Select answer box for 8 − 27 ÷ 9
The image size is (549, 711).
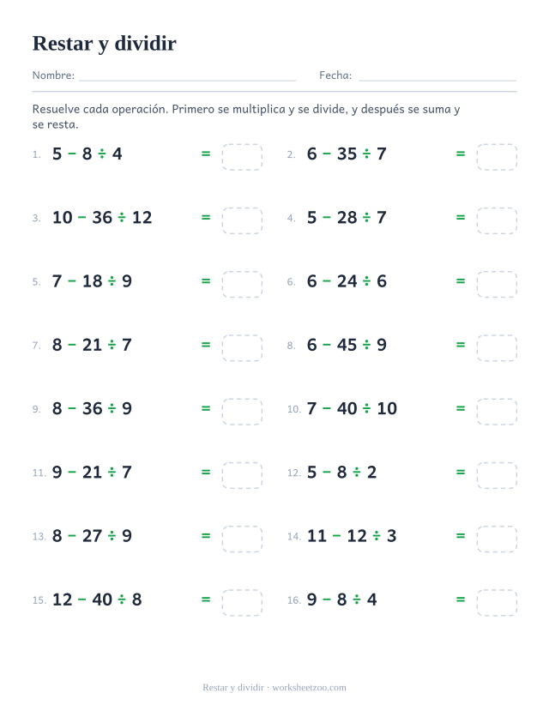pyautogui.click(x=242, y=539)
